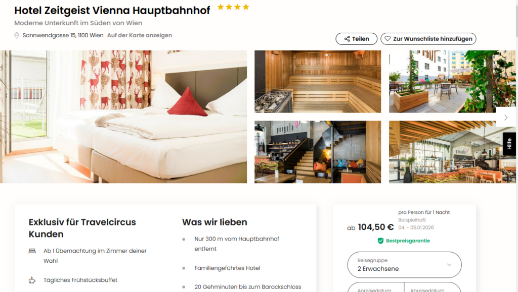Viewport: 518px width, 292px height.
Task: Click Zur Wunschliste hinzufügen button
Action: 428,39
